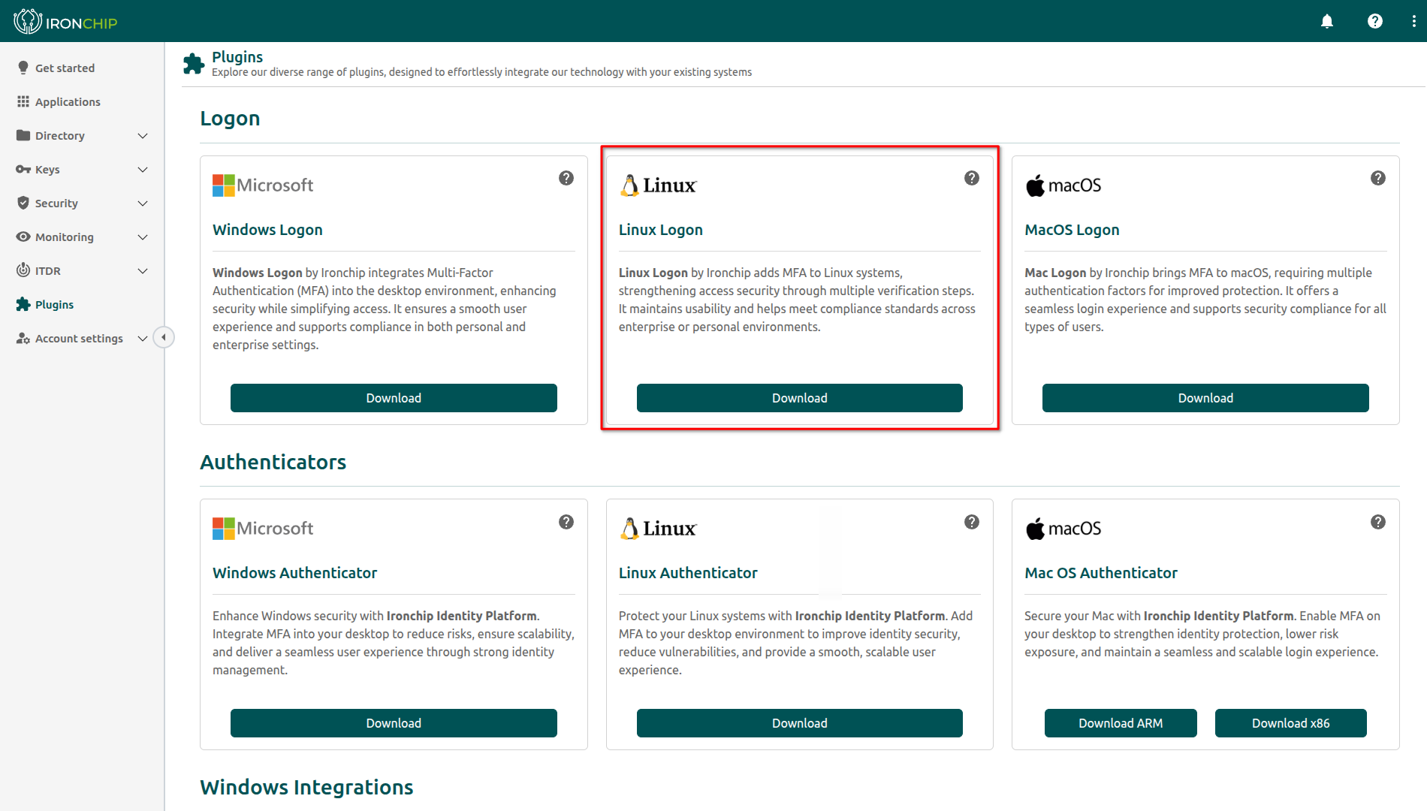This screenshot has height=811, width=1427.
Task: Download the Linux Logon plugin
Action: pos(799,398)
